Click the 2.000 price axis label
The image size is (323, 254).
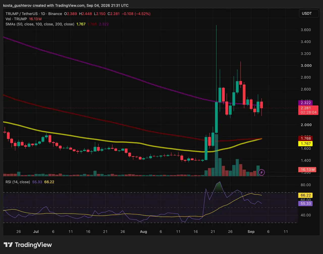coord(306,125)
